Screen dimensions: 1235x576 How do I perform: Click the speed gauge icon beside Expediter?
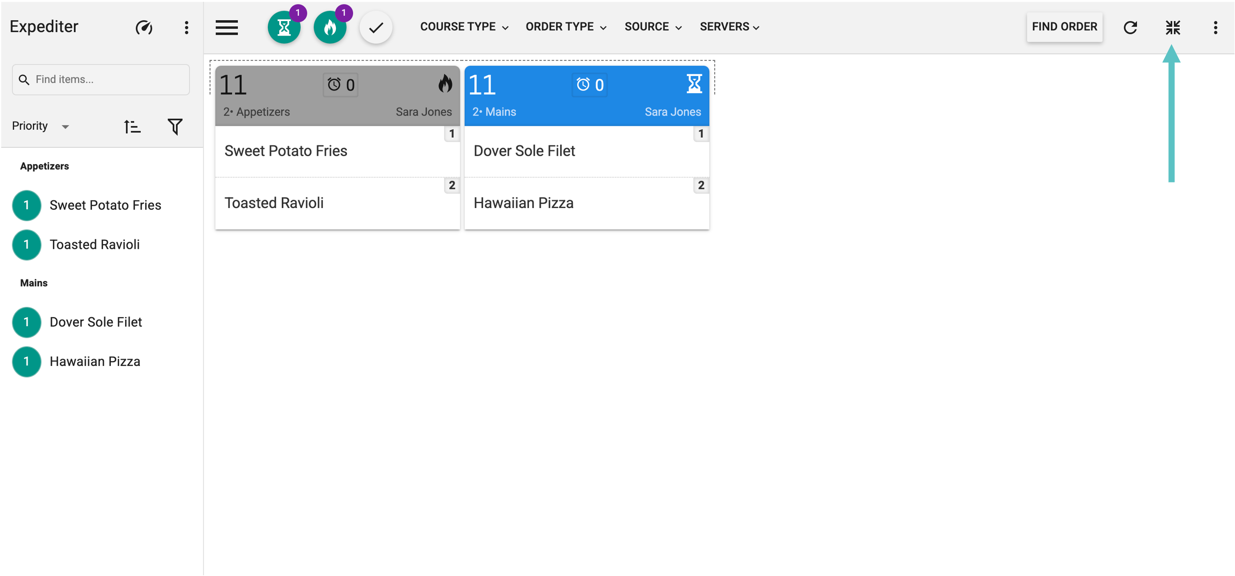144,27
